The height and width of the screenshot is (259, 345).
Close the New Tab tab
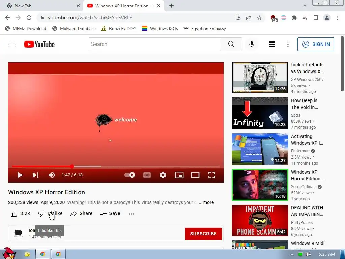click(78, 6)
